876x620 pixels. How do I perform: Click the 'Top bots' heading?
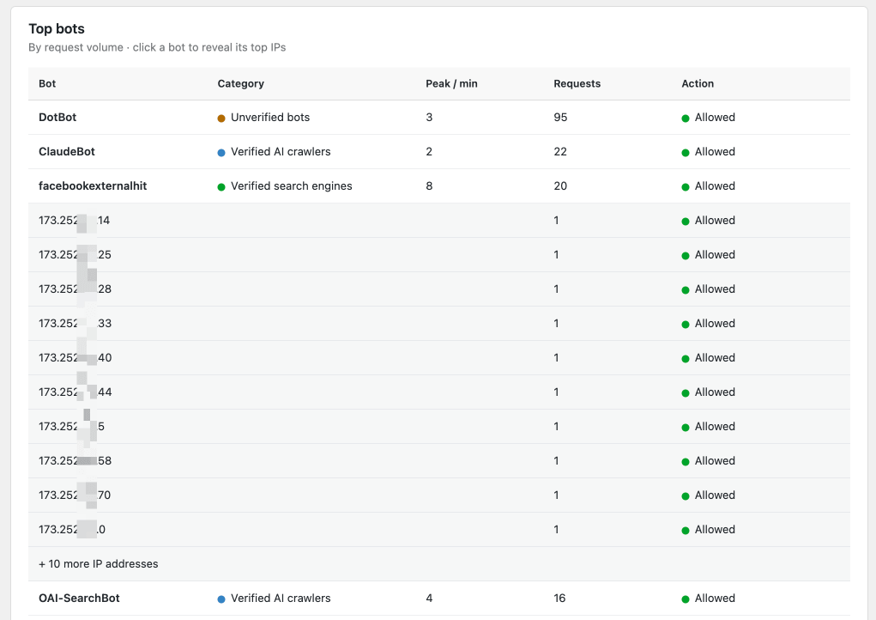(57, 29)
